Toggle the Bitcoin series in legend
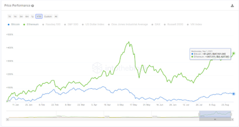Viewport: 239px width, 127px height. (x=14, y=24)
